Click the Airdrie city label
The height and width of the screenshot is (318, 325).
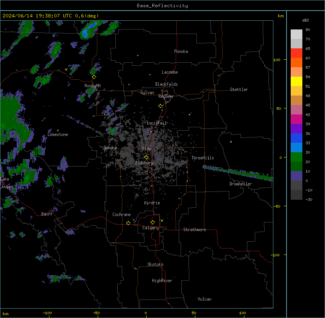(152, 203)
